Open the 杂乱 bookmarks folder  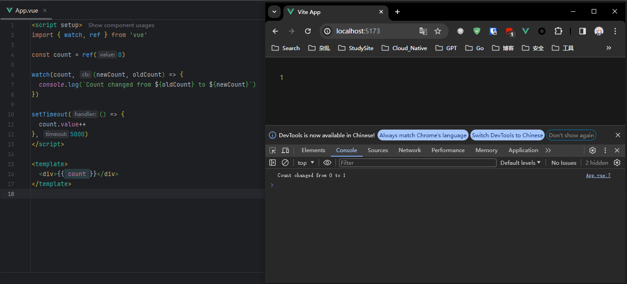click(x=319, y=48)
